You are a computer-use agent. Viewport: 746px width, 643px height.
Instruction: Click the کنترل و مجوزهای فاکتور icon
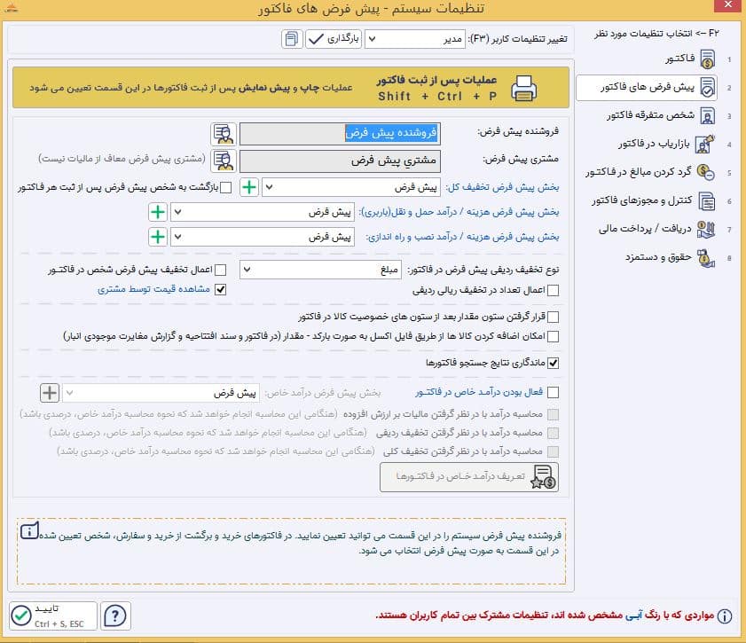click(706, 201)
